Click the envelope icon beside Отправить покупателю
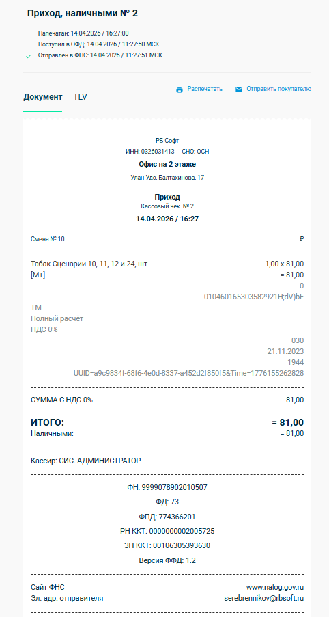 239,90
